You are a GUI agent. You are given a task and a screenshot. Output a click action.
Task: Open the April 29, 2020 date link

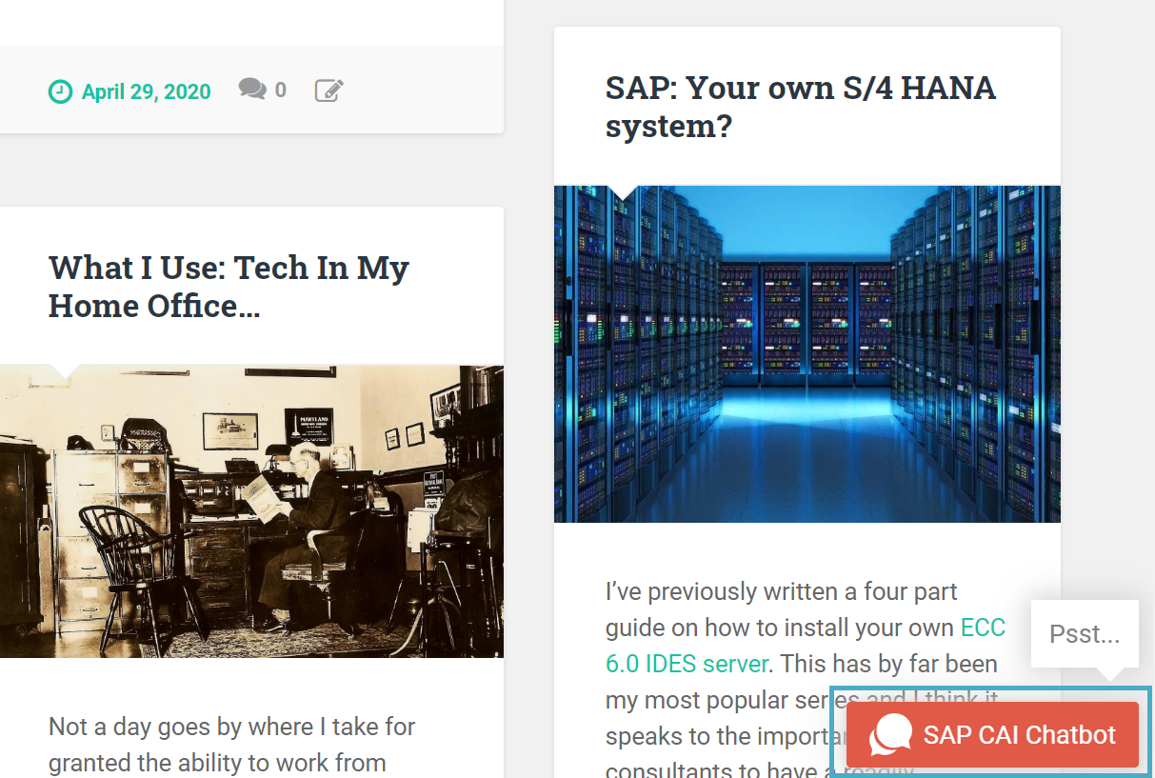[147, 91]
